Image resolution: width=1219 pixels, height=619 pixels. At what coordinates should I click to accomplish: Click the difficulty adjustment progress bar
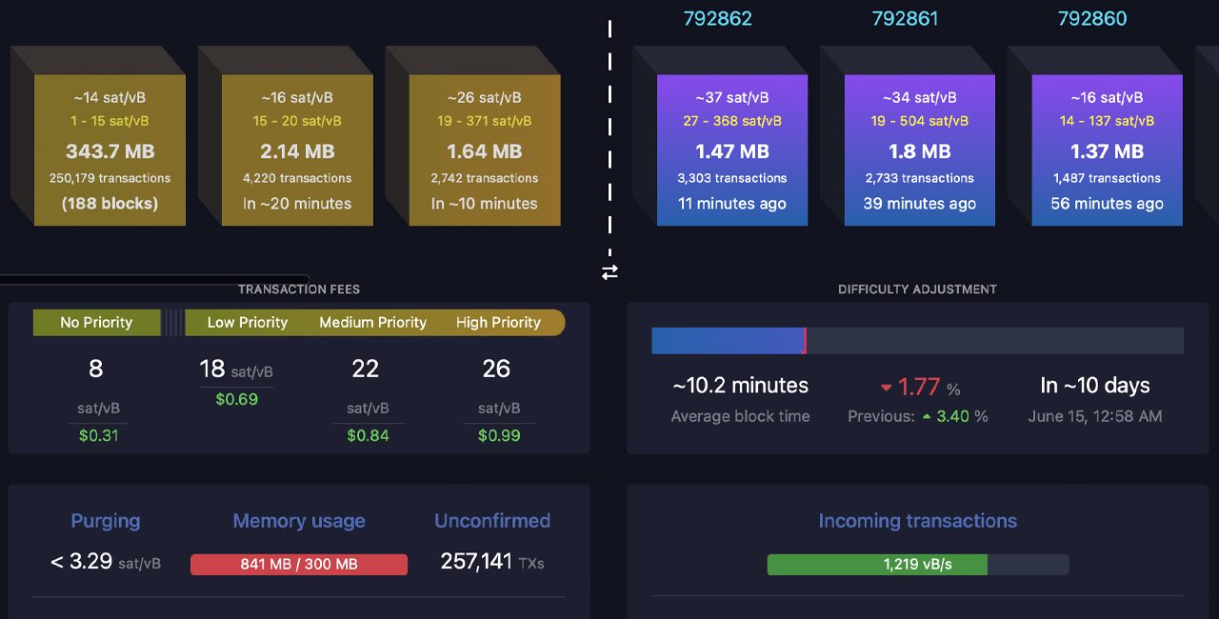(x=917, y=340)
